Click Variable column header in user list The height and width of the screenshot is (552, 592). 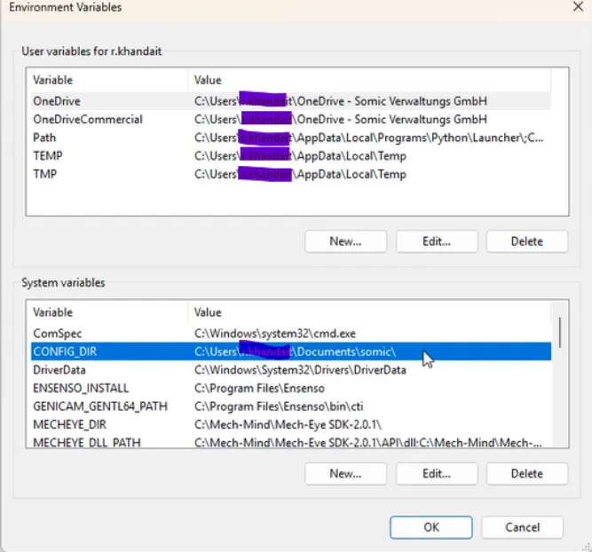(107, 80)
